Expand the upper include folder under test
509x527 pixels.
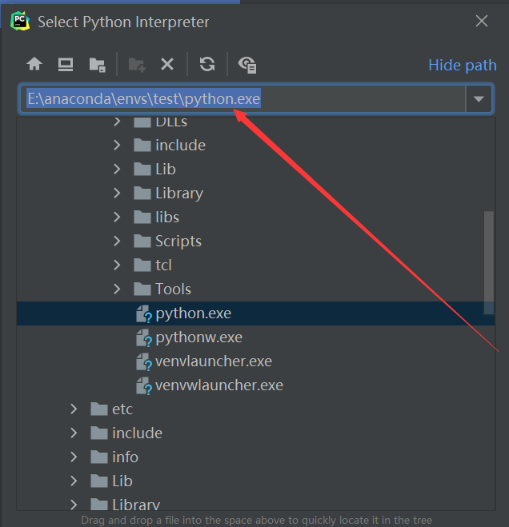coord(117,146)
